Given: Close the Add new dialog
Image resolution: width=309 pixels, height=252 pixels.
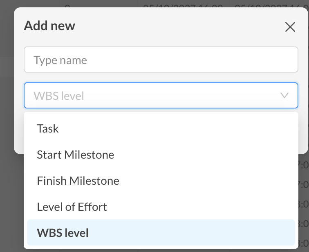Looking at the screenshot, I should pos(290,27).
